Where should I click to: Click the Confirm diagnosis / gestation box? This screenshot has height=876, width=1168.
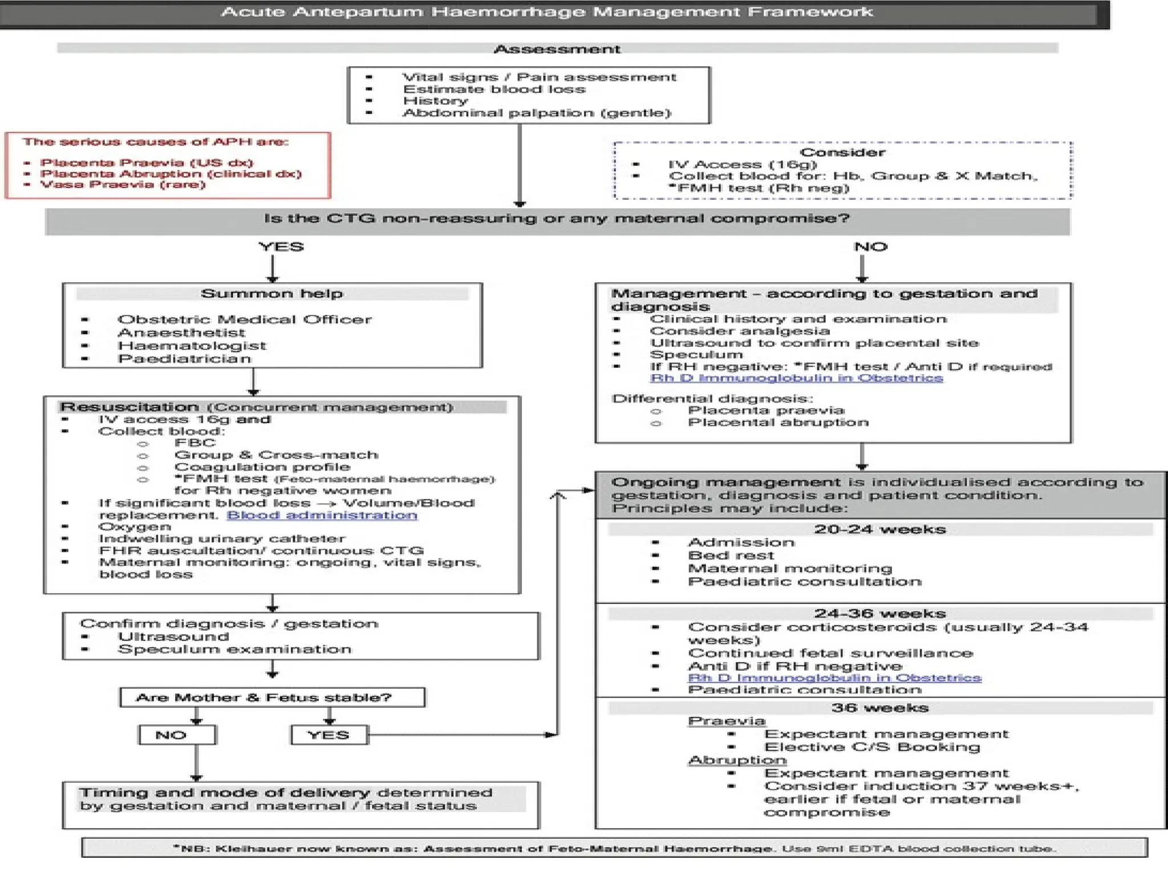(301, 636)
